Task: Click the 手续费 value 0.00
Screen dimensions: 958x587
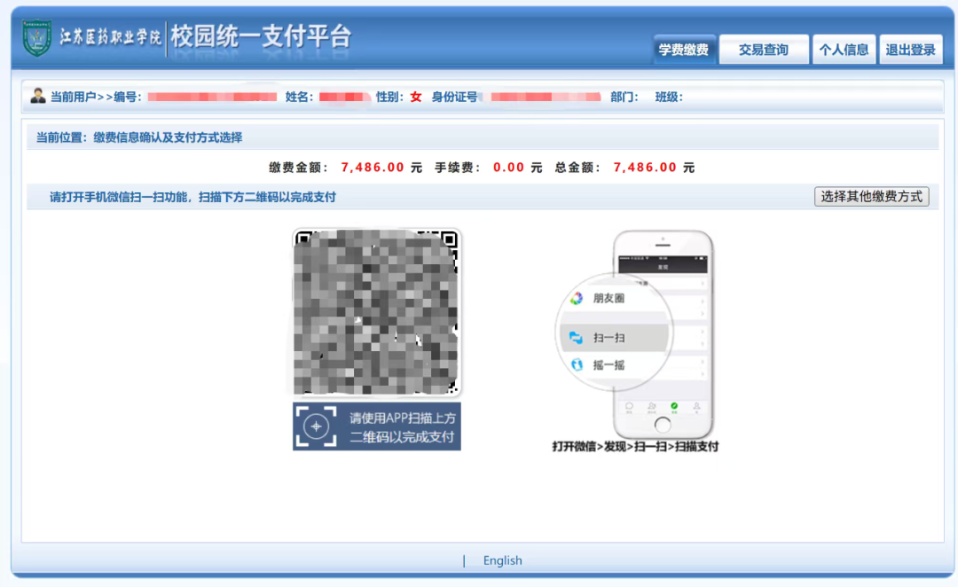Action: (509, 168)
